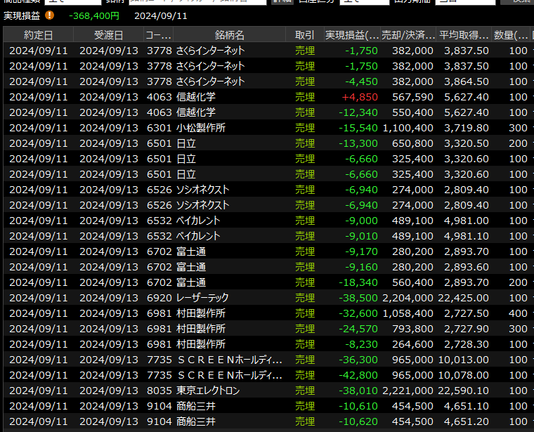Screen dimensions: 534x432
Task: Click the 銘柄名 column header
Action: pyautogui.click(x=230, y=35)
